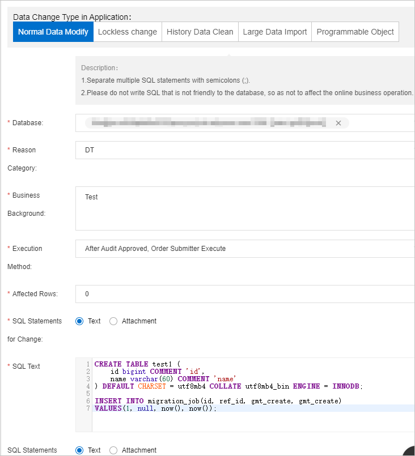This screenshot has width=415, height=456.
Task: Select the bottom SQL Statements Text radio
Action: [x=79, y=450]
